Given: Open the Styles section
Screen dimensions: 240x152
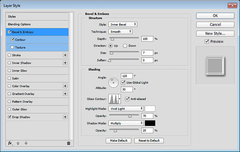Looking at the screenshot, I should 37,16.
